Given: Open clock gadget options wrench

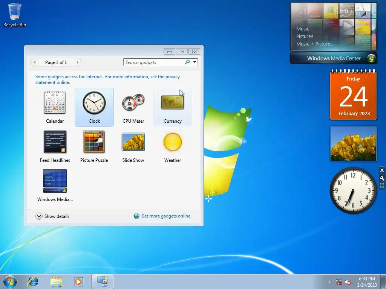Looking at the screenshot, I should pyautogui.click(x=382, y=178).
